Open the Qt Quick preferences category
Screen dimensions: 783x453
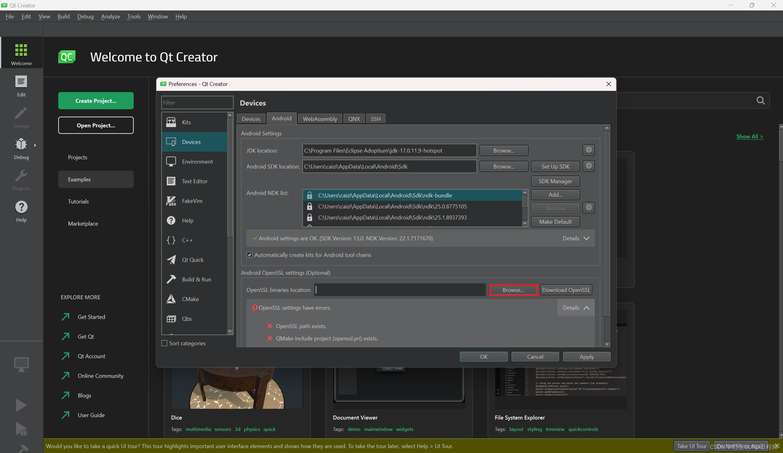point(194,259)
